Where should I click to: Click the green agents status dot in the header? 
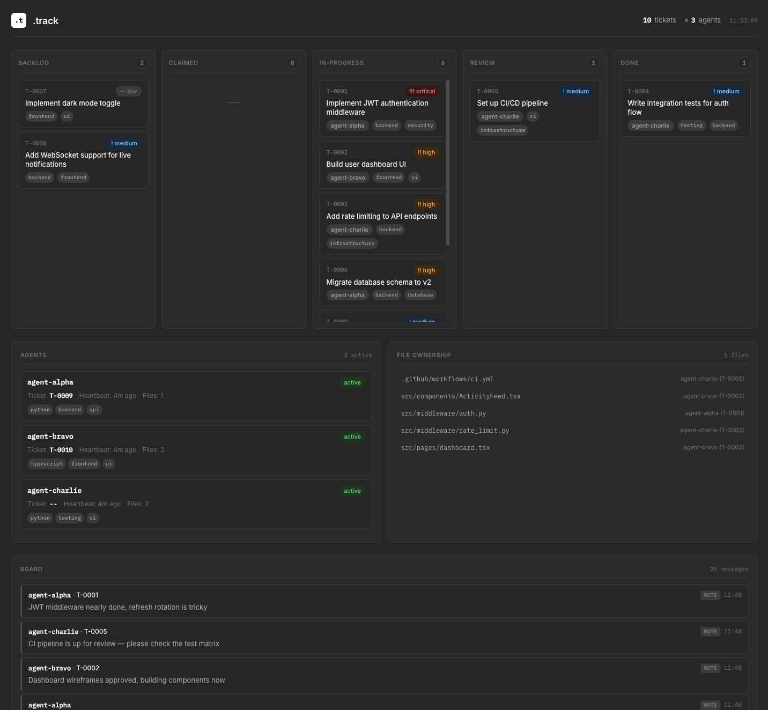686,20
